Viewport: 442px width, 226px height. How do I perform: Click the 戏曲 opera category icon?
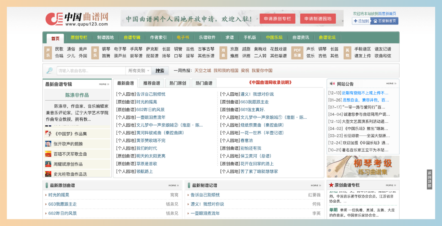223,52
